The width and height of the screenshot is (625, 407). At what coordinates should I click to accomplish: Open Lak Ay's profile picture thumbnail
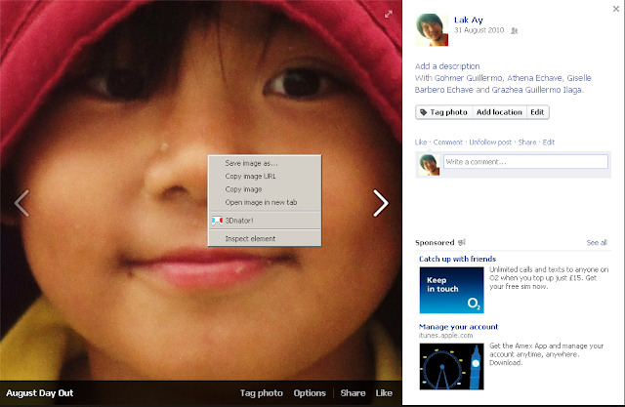432,30
